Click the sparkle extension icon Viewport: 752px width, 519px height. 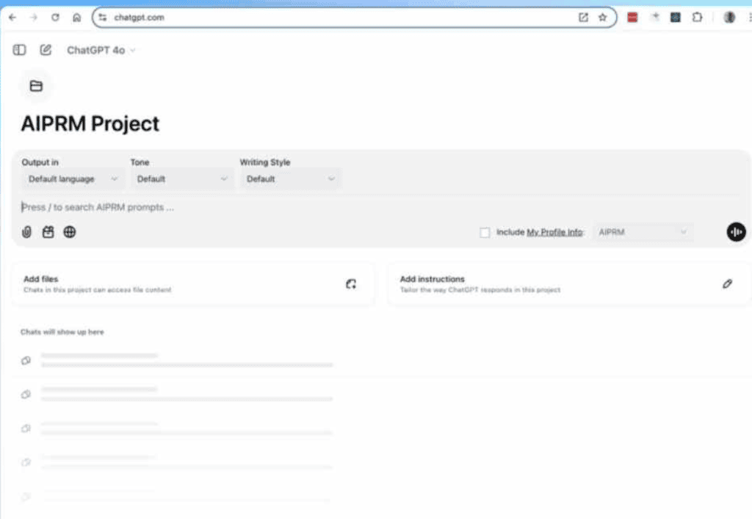click(654, 18)
